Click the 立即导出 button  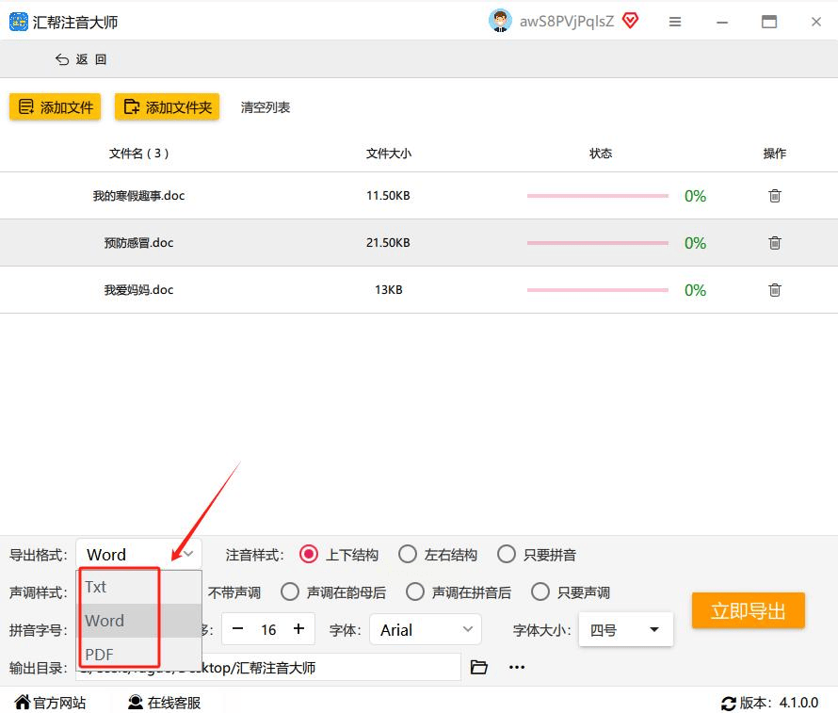(x=748, y=611)
